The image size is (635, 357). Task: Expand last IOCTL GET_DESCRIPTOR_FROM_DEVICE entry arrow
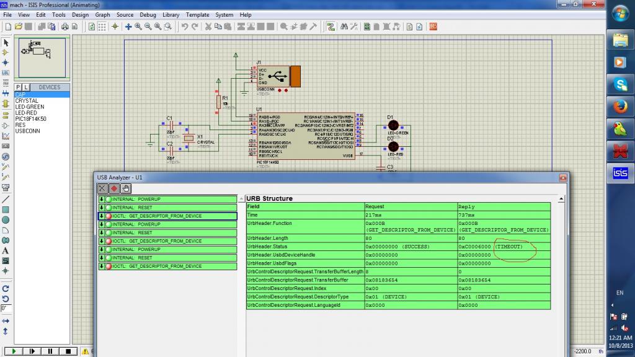[x=102, y=266]
